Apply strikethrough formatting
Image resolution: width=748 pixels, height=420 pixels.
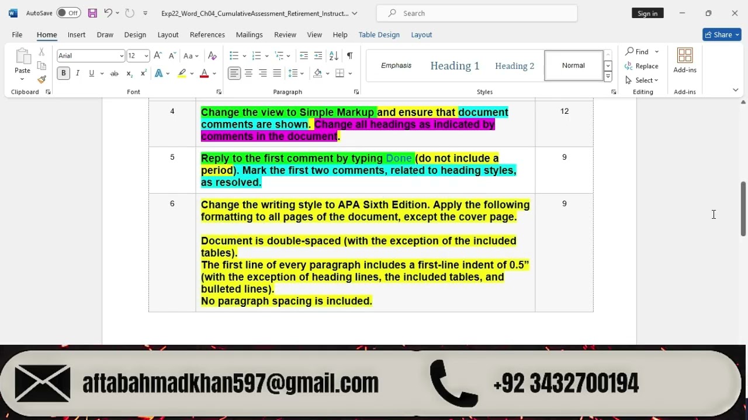point(114,73)
